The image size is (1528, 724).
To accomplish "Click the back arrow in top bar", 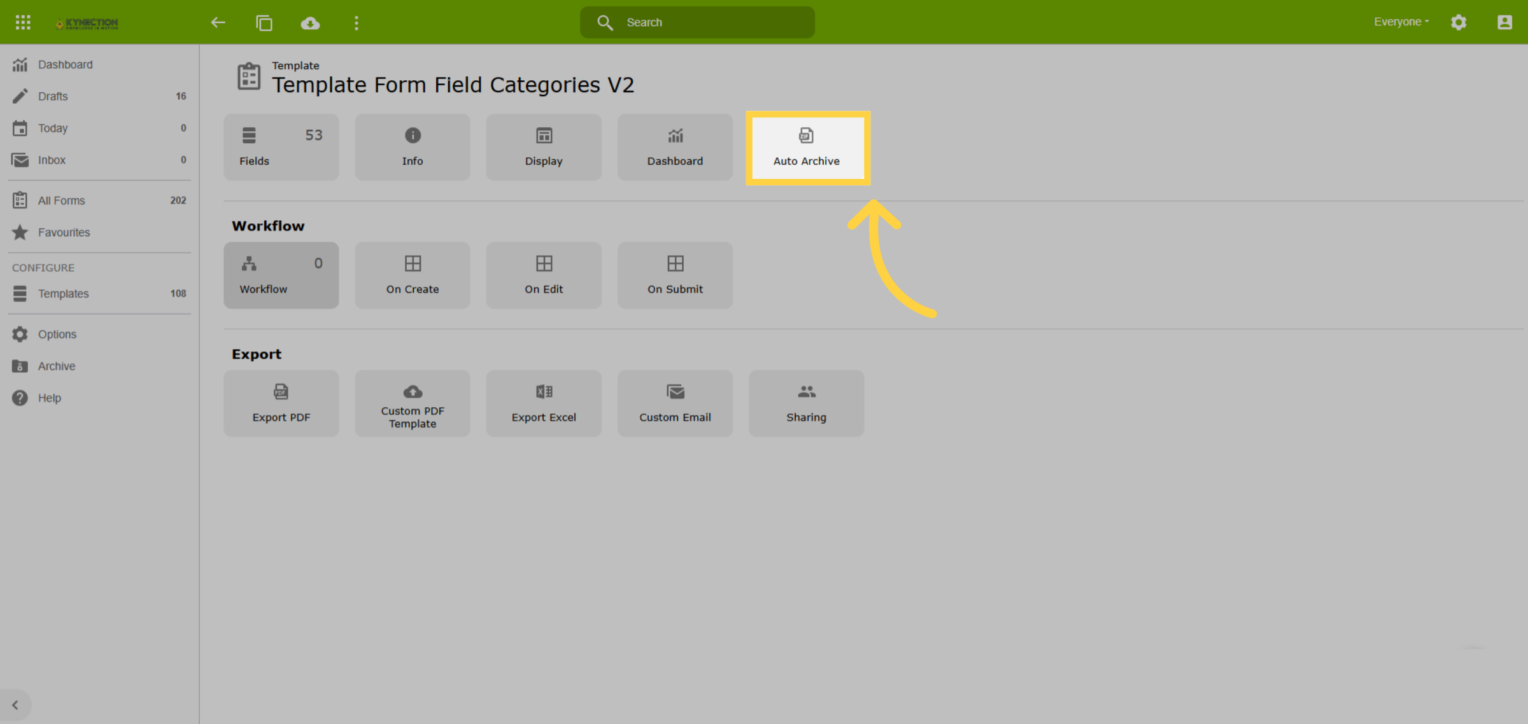I will [218, 23].
